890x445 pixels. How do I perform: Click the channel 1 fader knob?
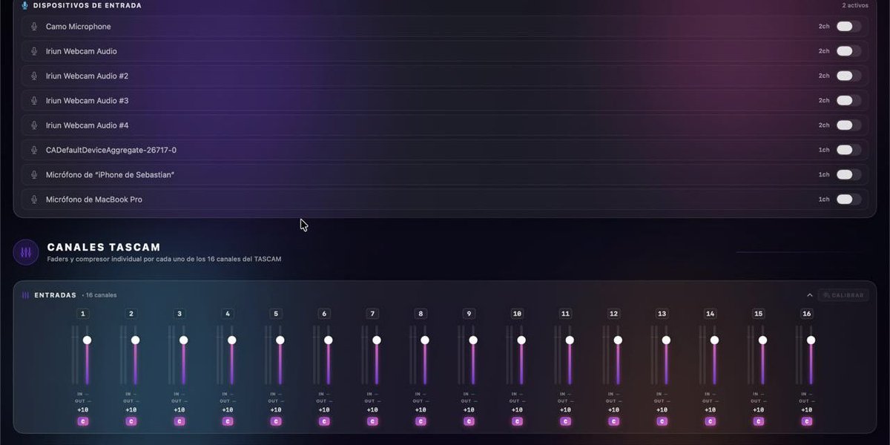tap(88, 340)
